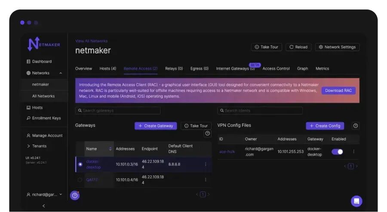
Task: Click the 10.101.0.4/16 address cell
Action: [127, 180]
